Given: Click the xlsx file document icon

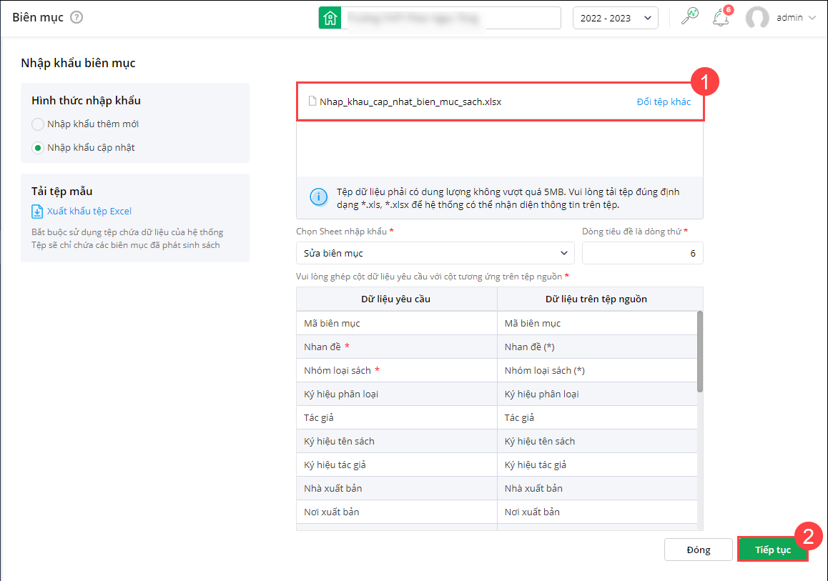Looking at the screenshot, I should [312, 101].
